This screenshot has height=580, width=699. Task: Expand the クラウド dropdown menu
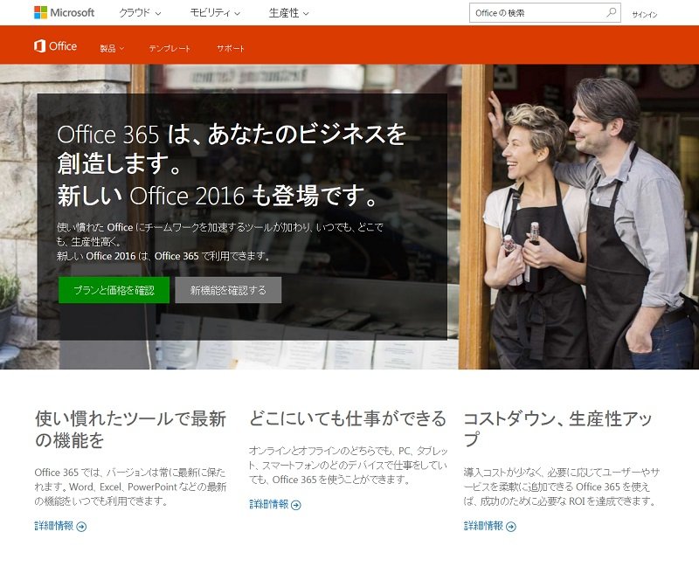(x=140, y=13)
